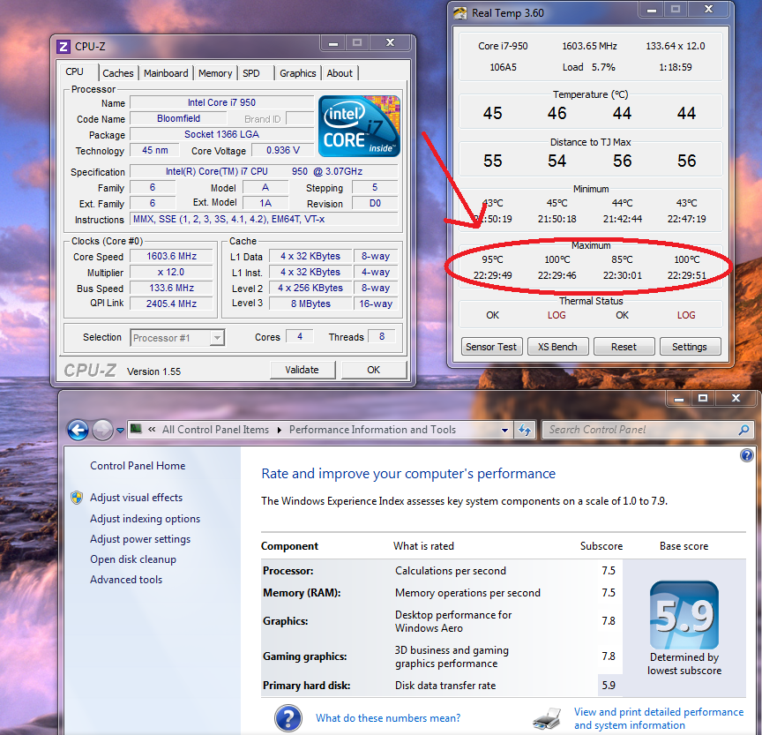Click the Intel Core i7 950 name field
Viewport: 762px width, 735px height.
click(x=221, y=102)
